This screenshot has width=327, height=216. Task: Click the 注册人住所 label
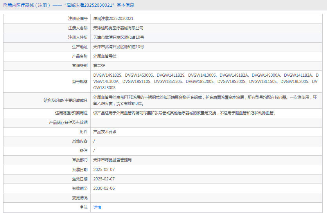point(78,38)
